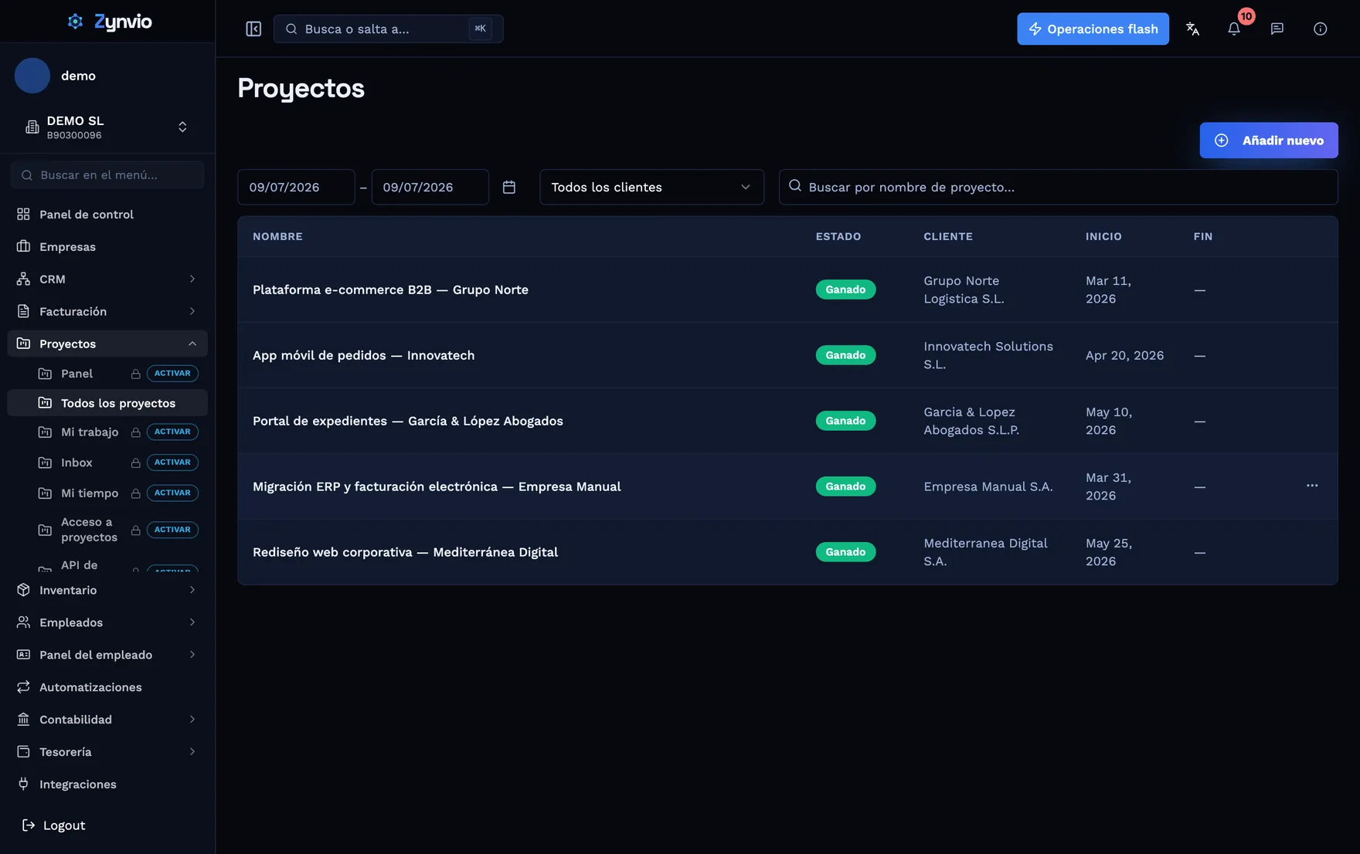The height and width of the screenshot is (854, 1360).
Task: Click client Empresa Manual S.A. cell
Action: [988, 486]
